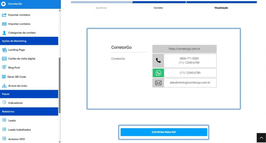
Task: Click the back-to-top arrow button
Action: [261, 138]
